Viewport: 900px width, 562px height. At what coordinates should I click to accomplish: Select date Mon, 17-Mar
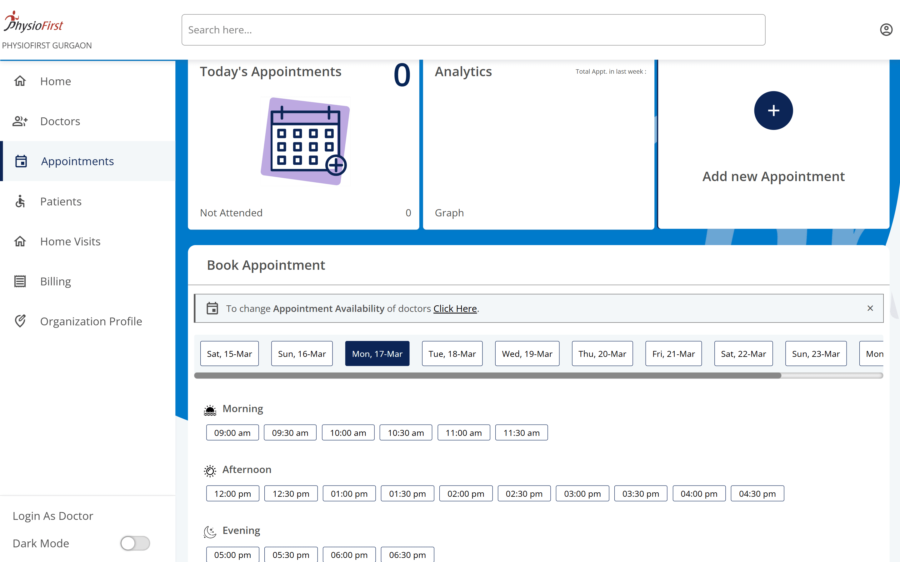tap(377, 353)
